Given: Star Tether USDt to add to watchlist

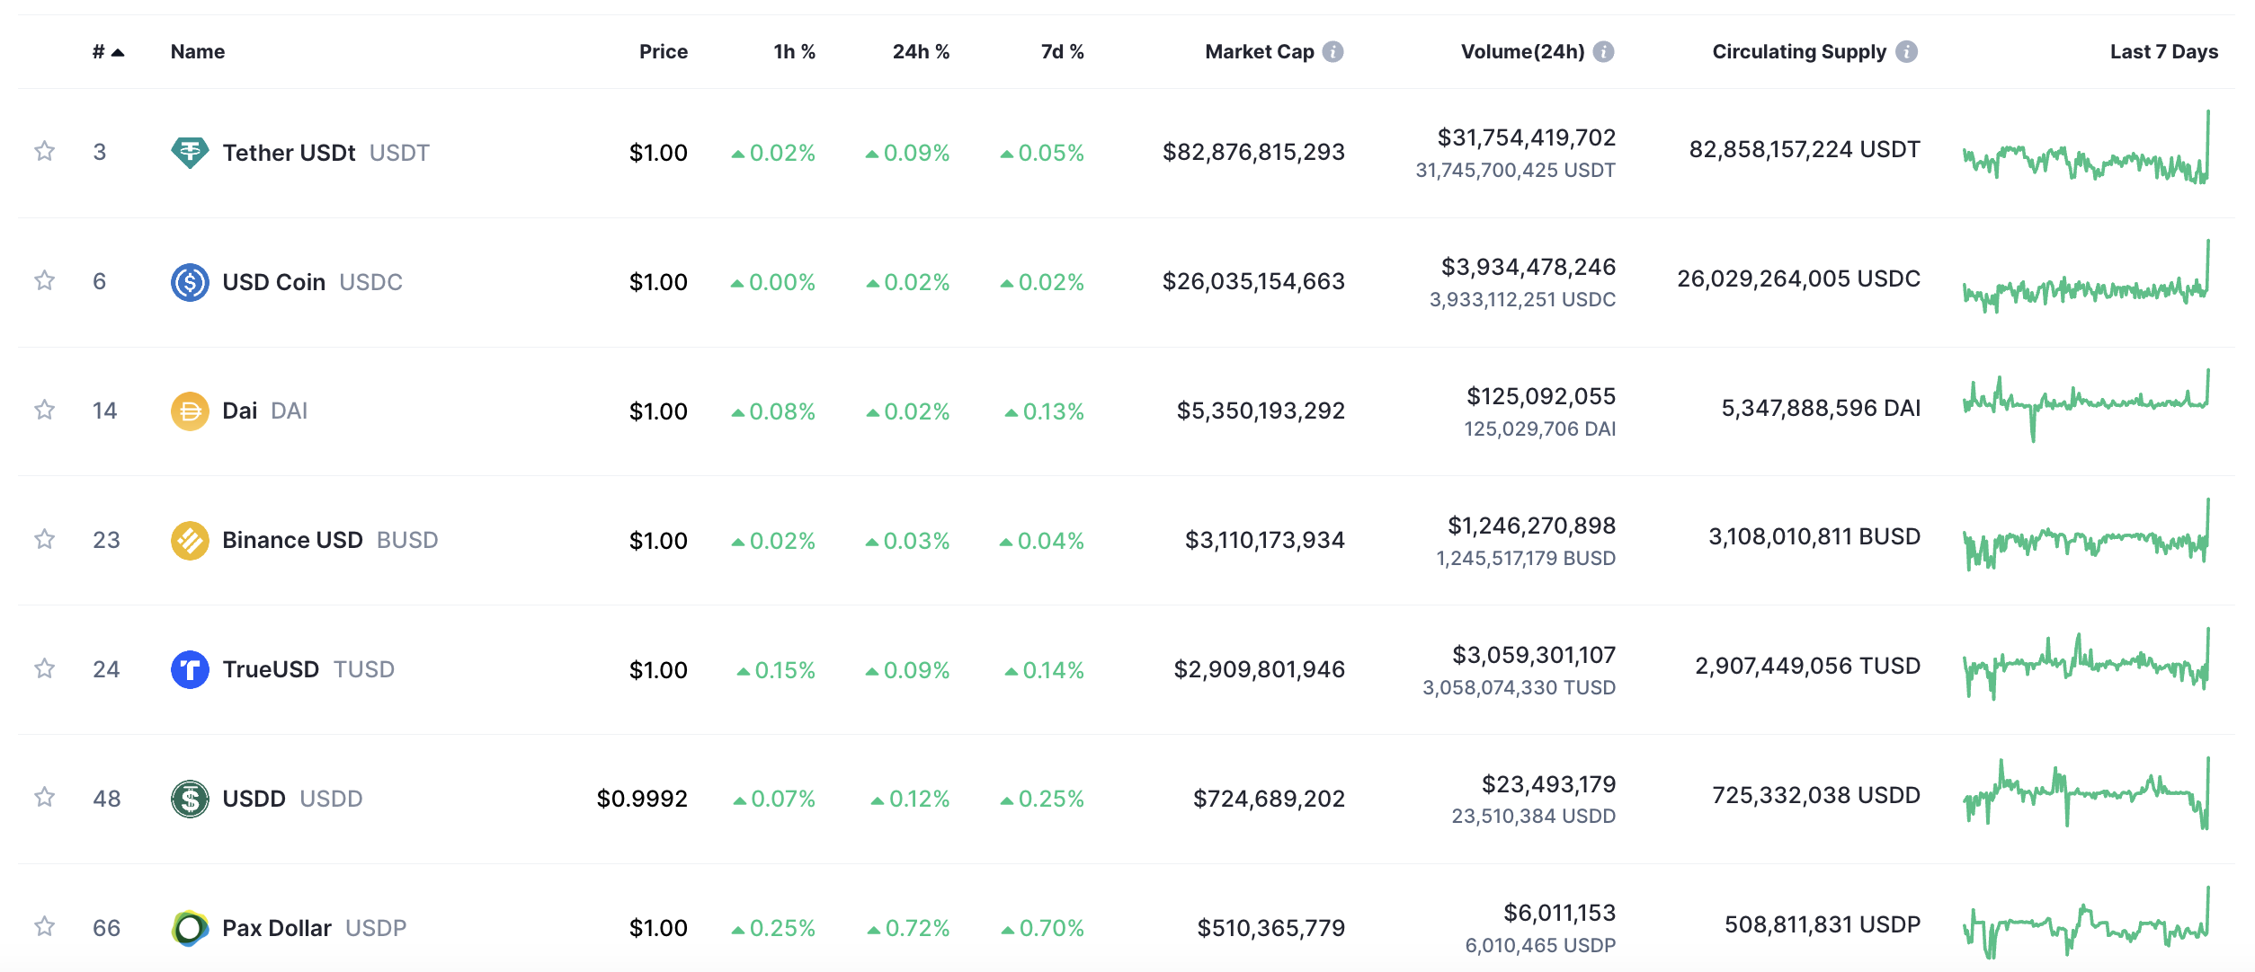Looking at the screenshot, I should click(44, 151).
